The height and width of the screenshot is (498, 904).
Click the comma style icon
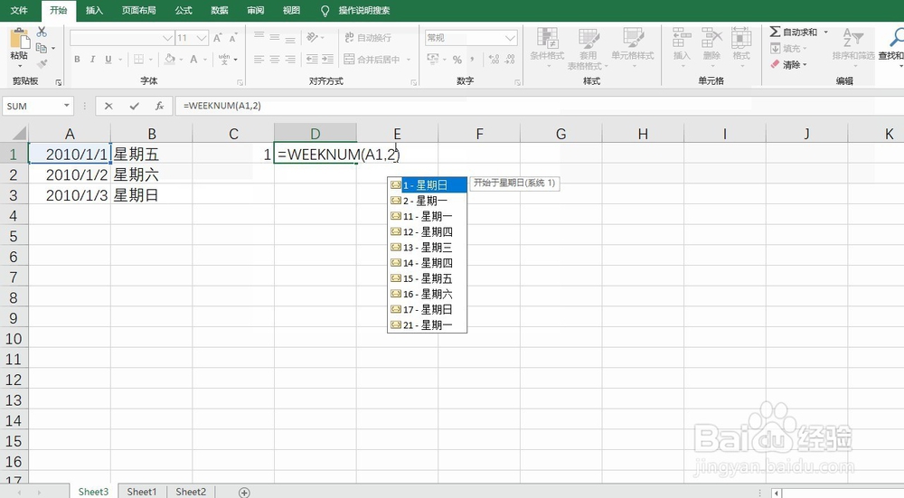coord(472,60)
